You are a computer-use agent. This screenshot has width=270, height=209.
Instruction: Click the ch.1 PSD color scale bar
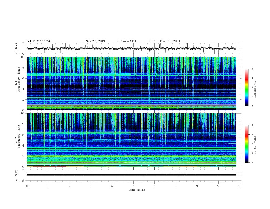pyautogui.click(x=246, y=87)
